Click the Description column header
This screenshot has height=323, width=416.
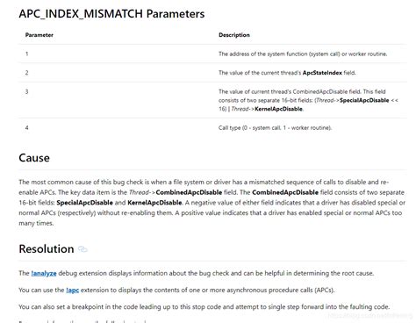click(234, 35)
